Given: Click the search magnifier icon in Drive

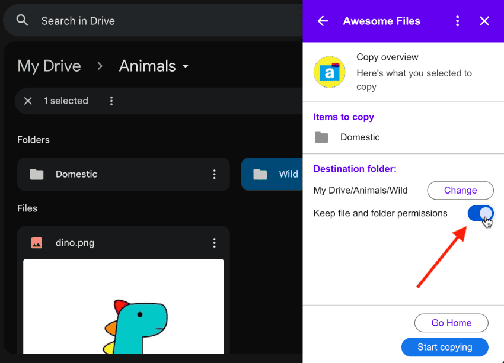Looking at the screenshot, I should 22,21.
